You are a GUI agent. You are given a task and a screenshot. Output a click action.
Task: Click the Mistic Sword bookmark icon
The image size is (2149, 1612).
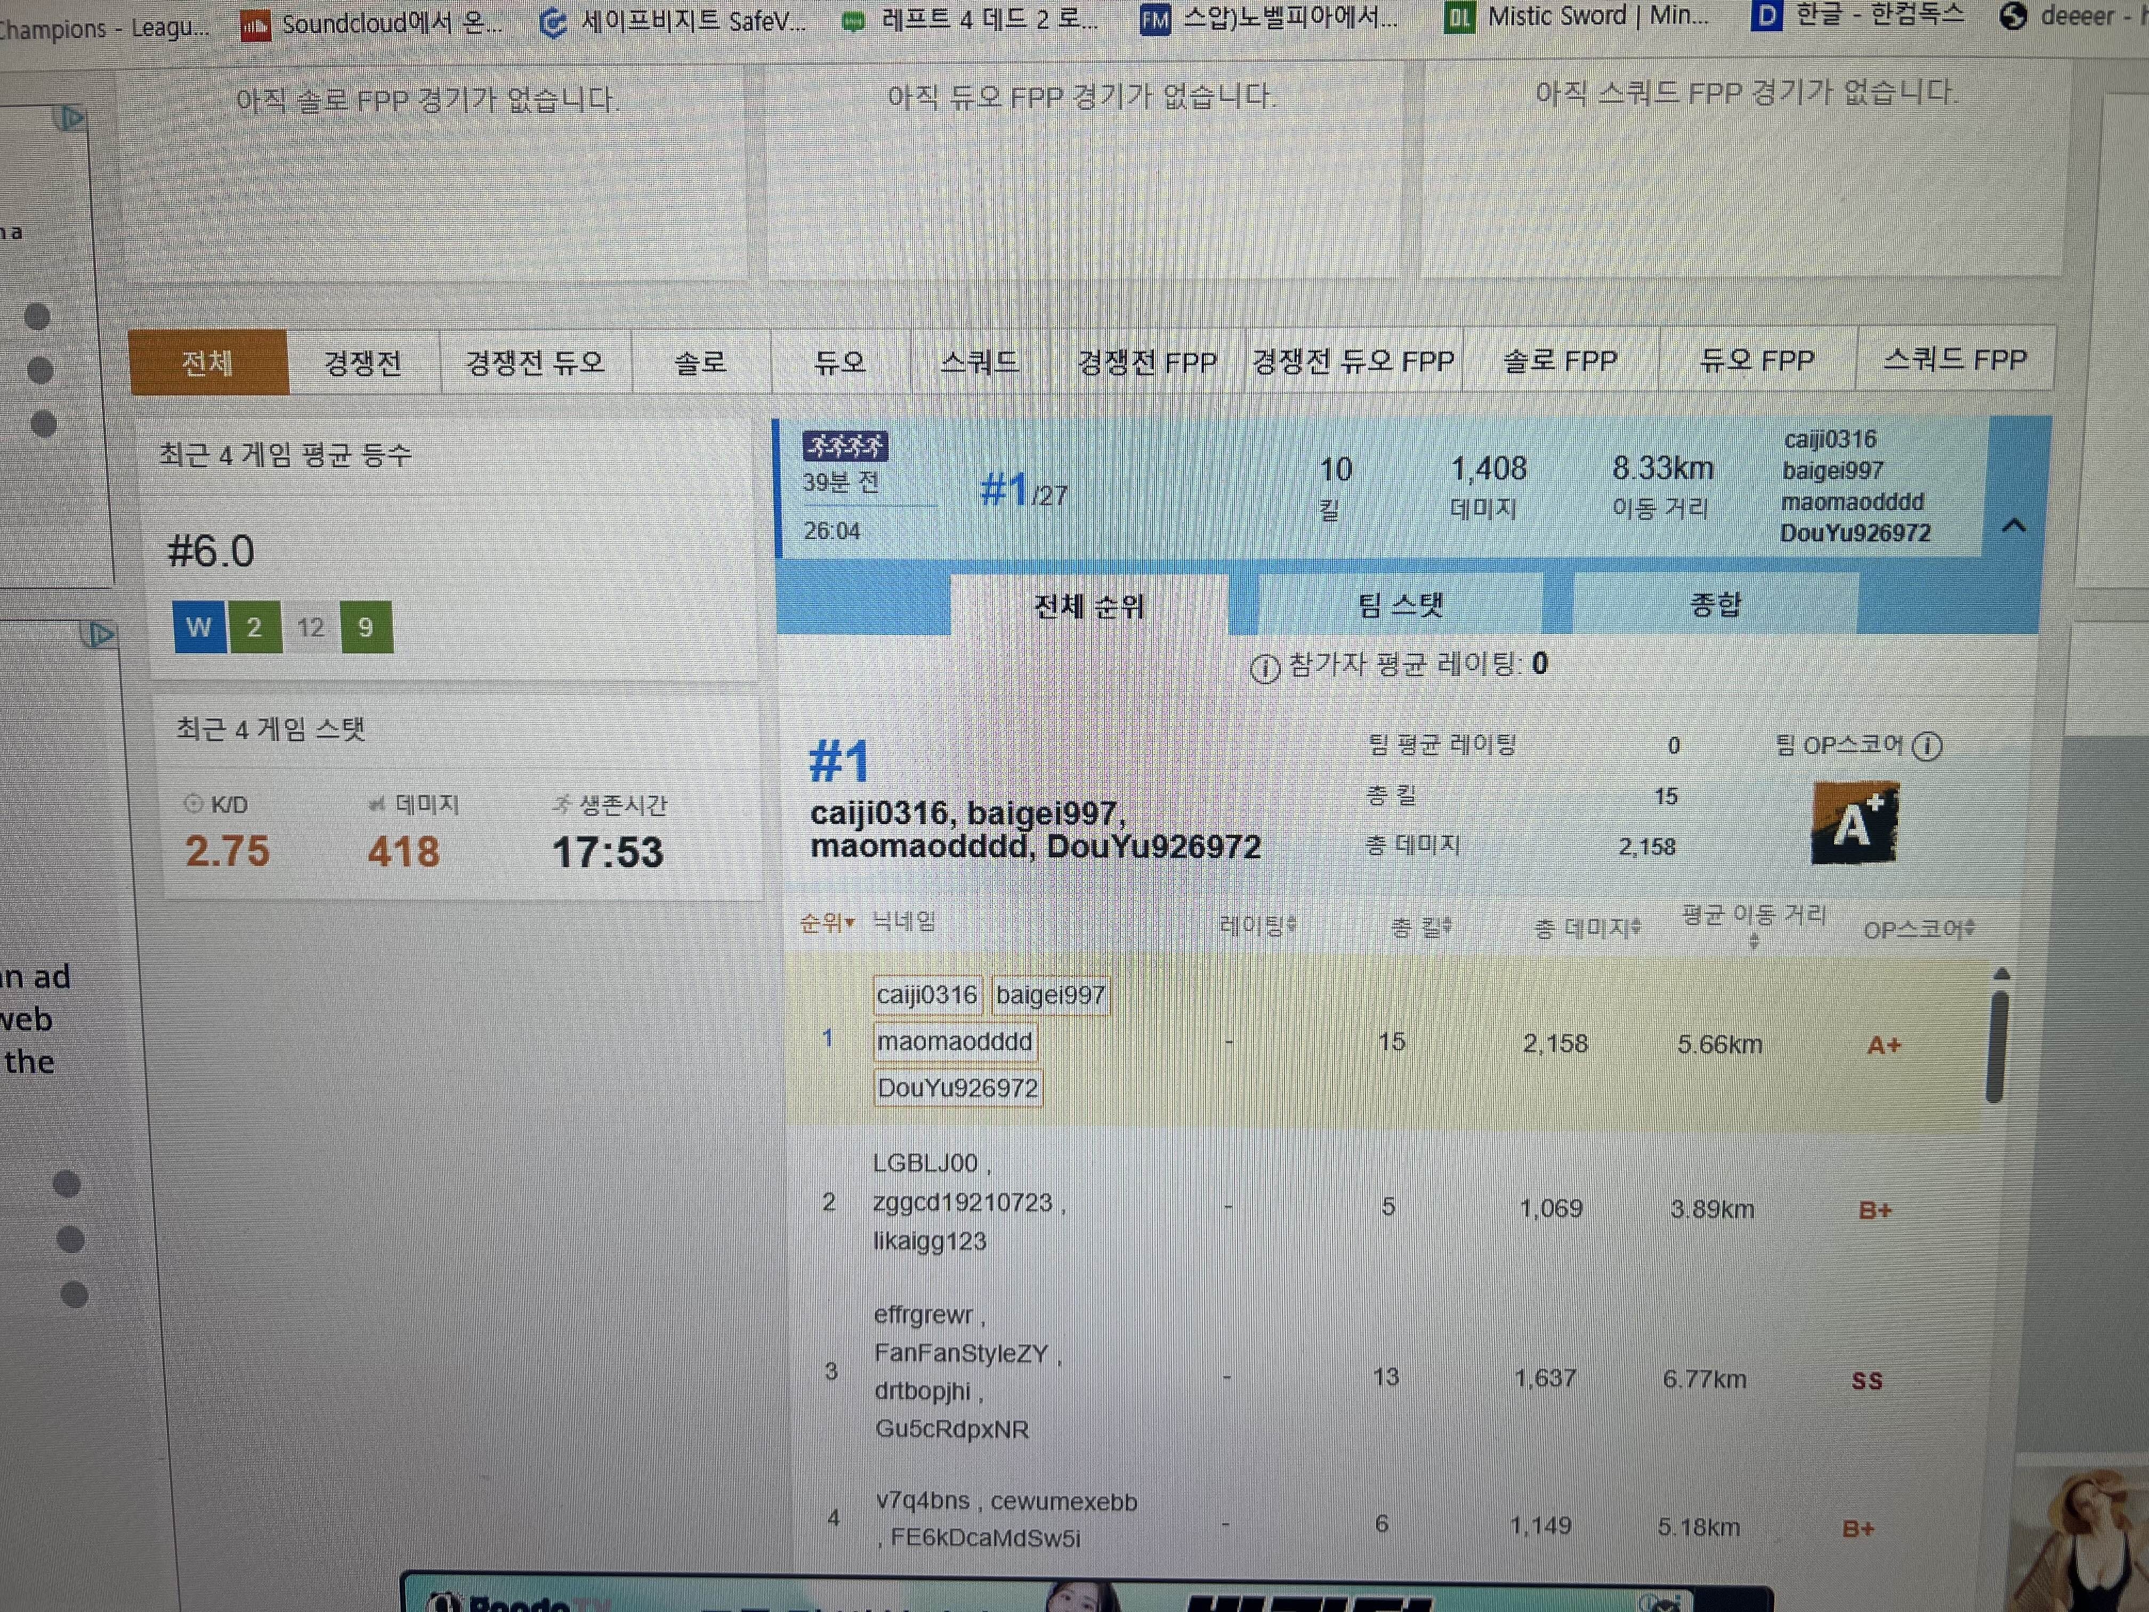(1459, 18)
